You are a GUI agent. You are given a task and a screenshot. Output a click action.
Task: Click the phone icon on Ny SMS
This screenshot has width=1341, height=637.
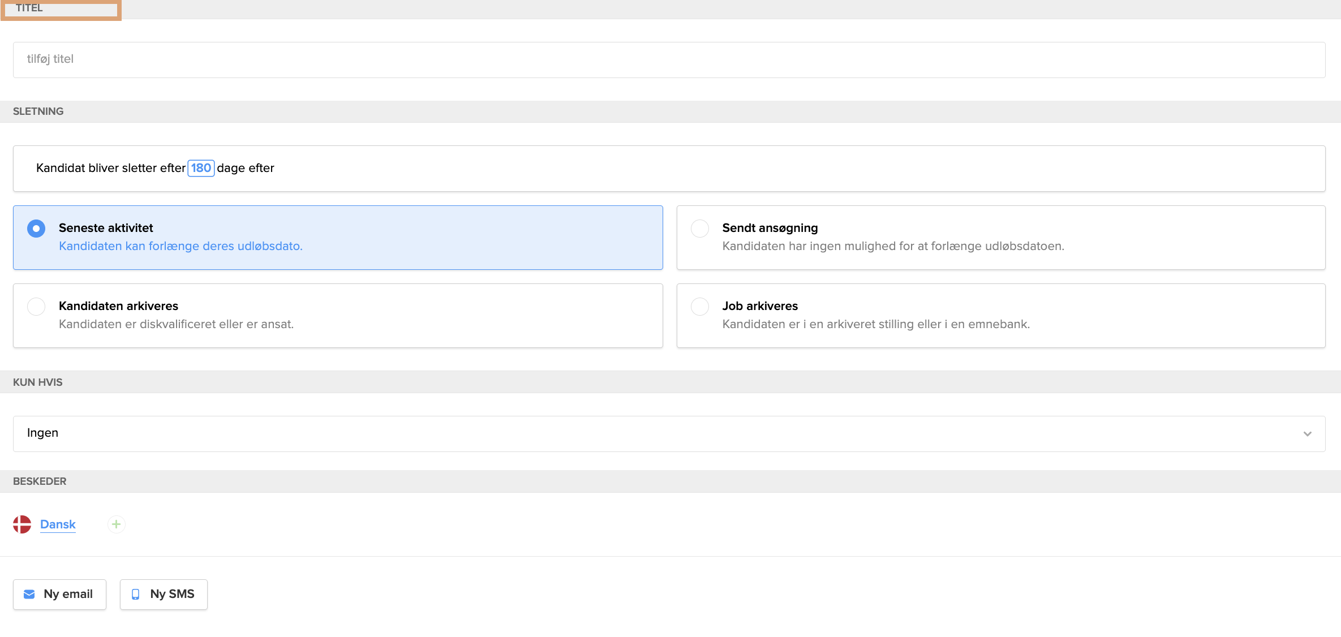[136, 595]
